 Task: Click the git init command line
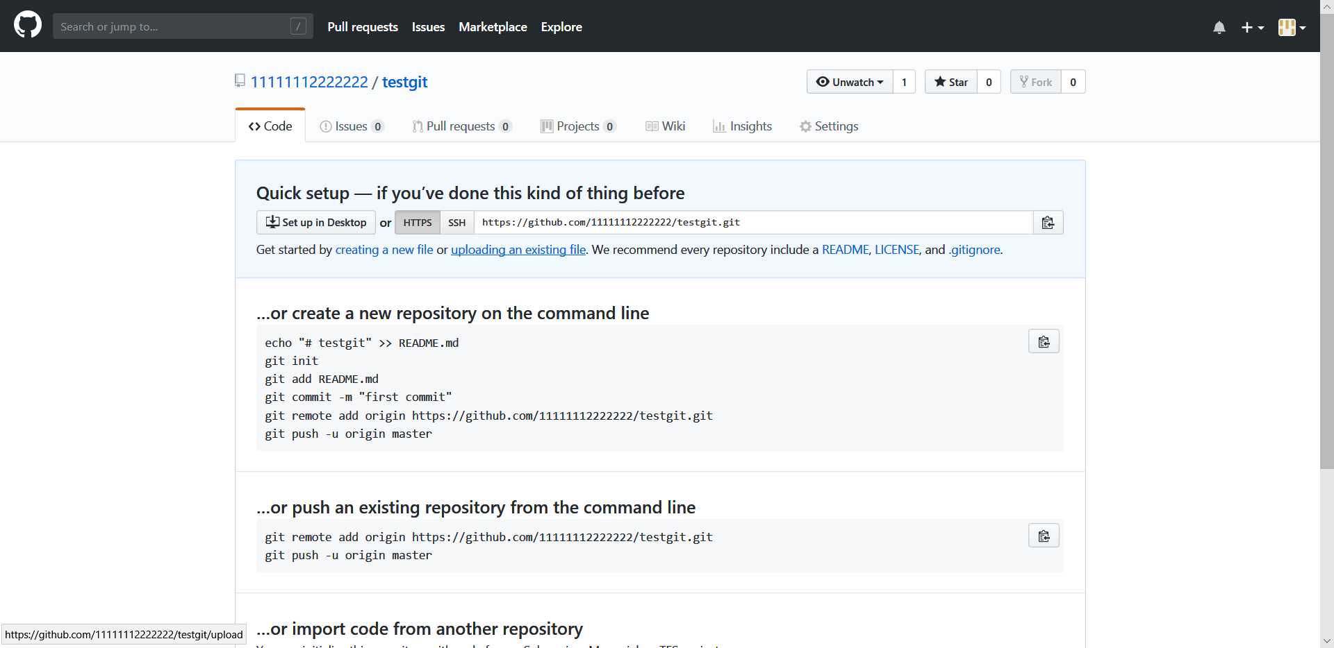pos(291,361)
